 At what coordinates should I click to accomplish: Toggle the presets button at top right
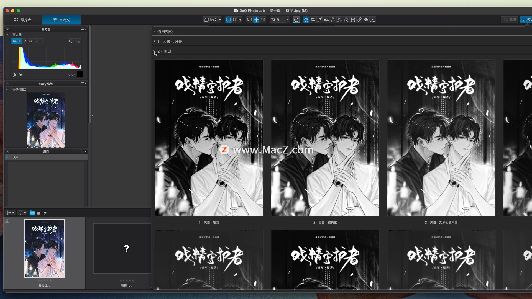click(526, 20)
